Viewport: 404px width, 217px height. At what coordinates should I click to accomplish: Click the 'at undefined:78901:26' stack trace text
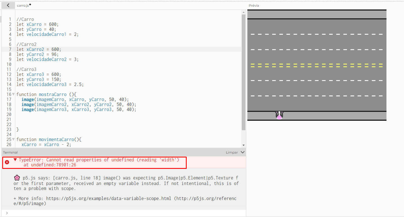(50, 165)
